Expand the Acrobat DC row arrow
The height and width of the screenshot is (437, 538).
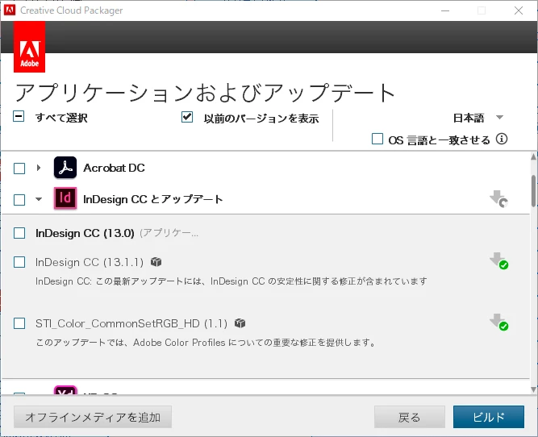pos(39,168)
